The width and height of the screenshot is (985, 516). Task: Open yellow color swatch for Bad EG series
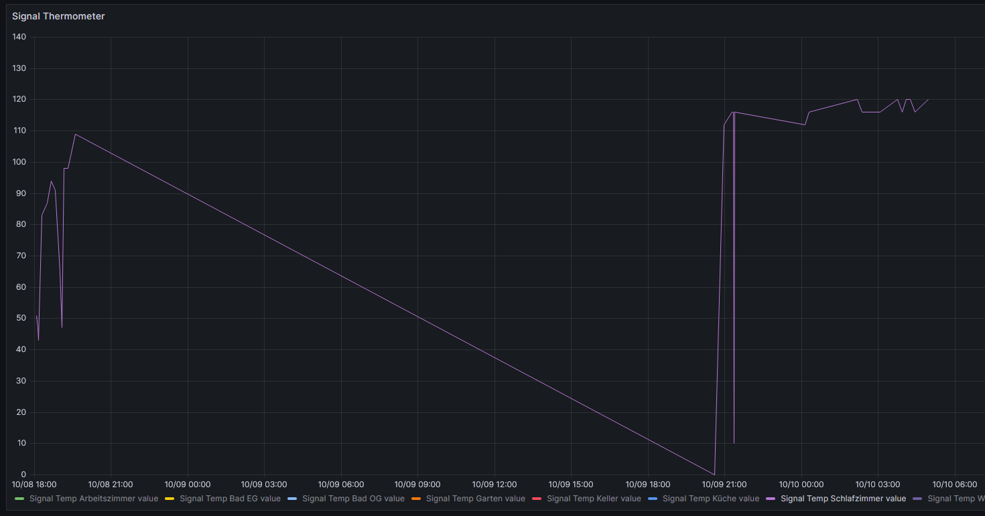[x=169, y=499]
